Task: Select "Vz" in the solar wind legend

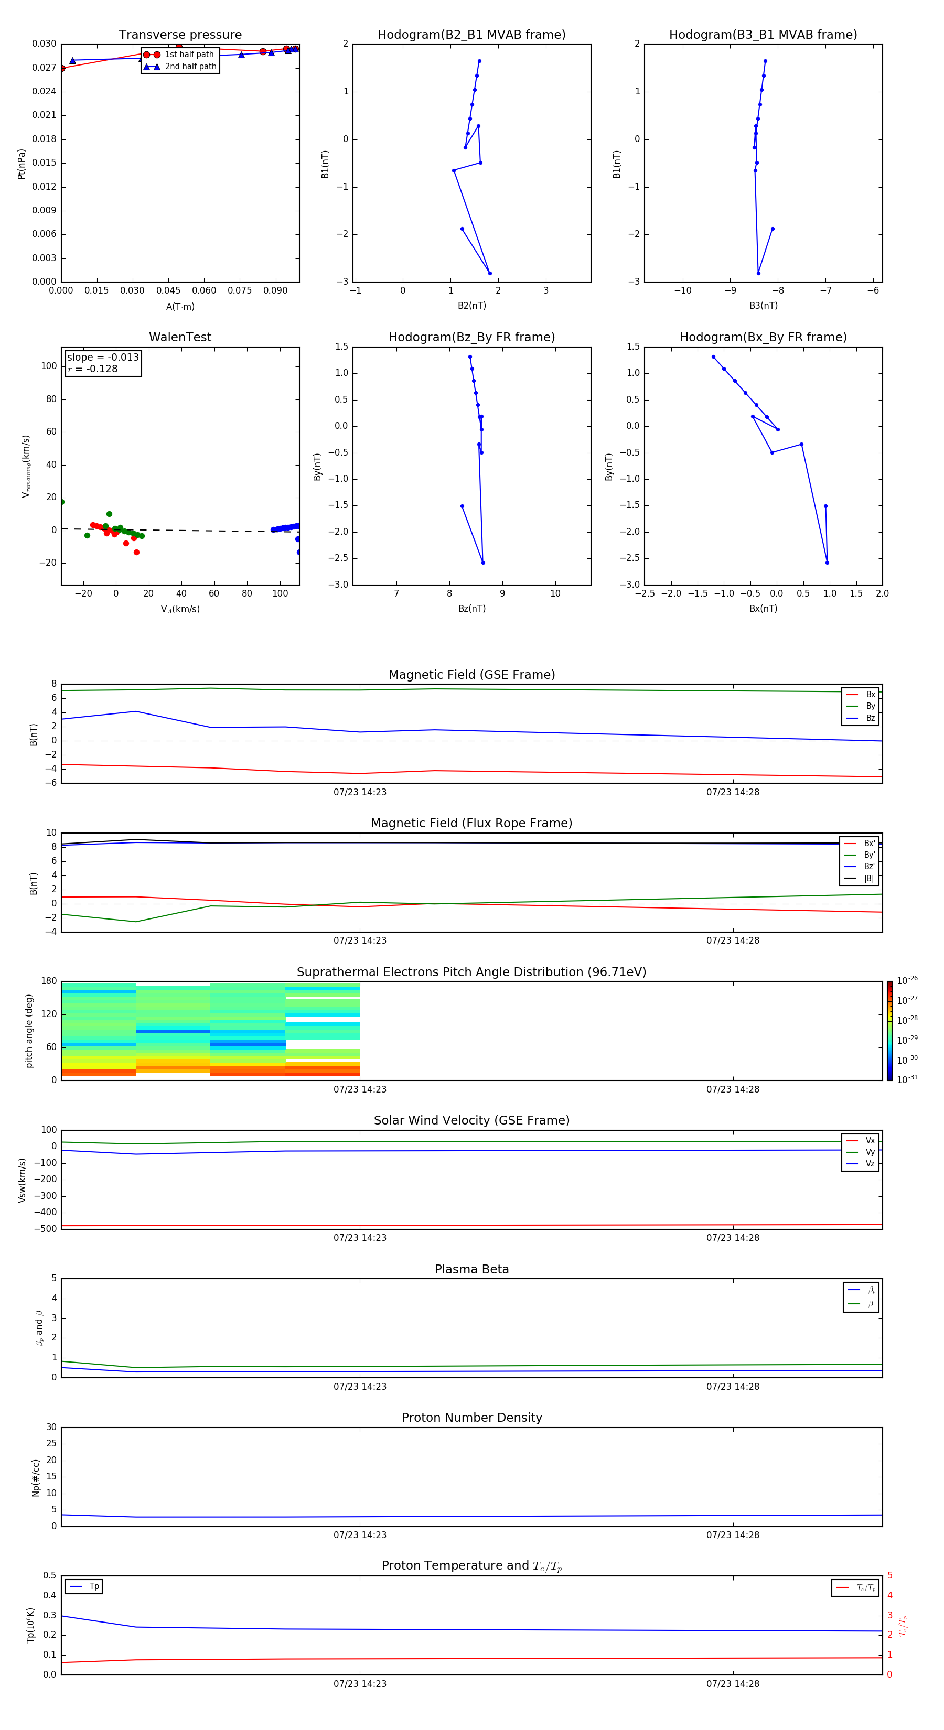Action: pos(861,1164)
